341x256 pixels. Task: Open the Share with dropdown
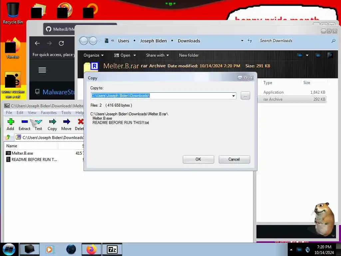(158, 55)
